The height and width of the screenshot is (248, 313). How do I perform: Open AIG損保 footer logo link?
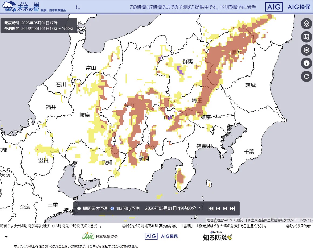[161, 236]
